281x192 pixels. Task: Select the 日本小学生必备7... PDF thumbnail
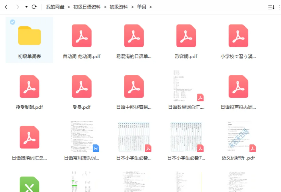tap(187, 137)
